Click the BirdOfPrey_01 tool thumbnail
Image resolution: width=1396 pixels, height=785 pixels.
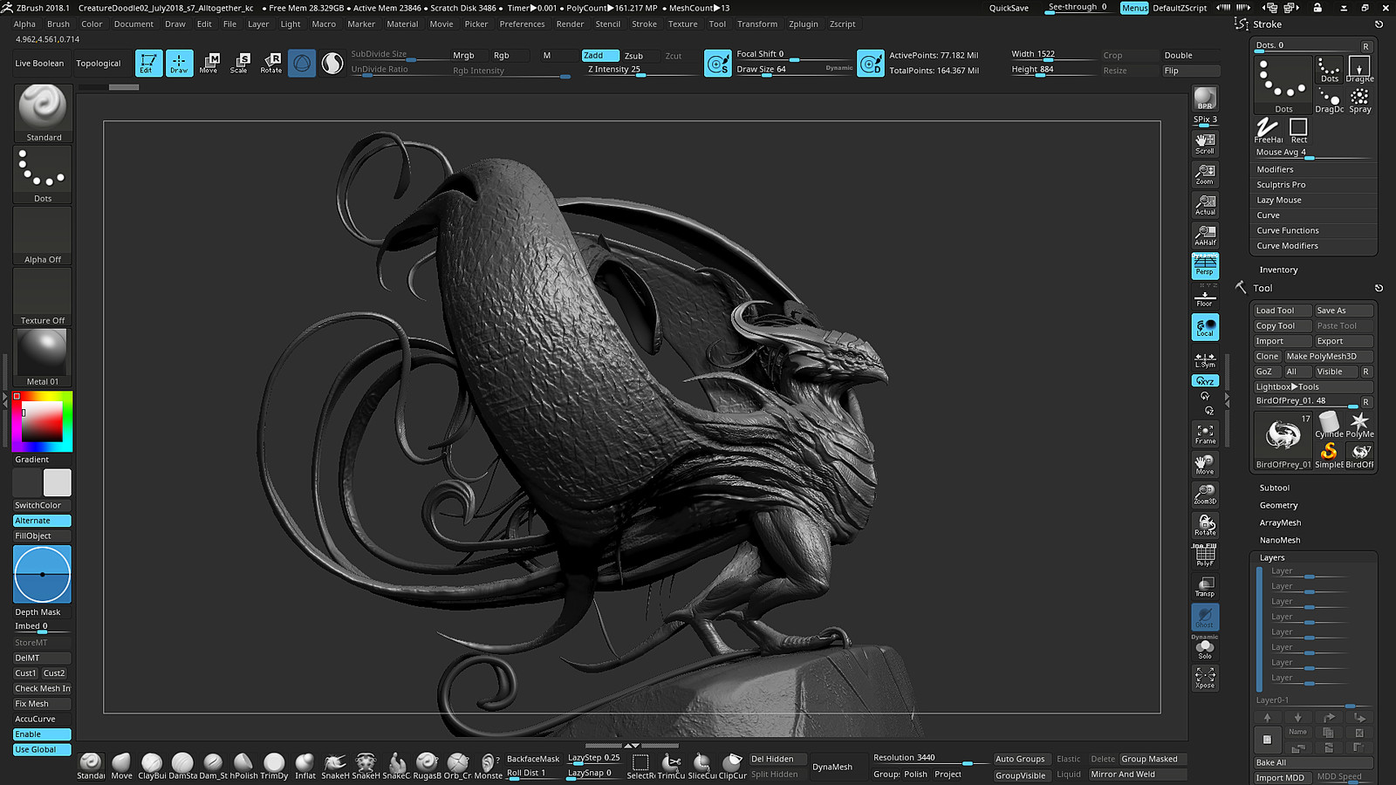coord(1282,436)
